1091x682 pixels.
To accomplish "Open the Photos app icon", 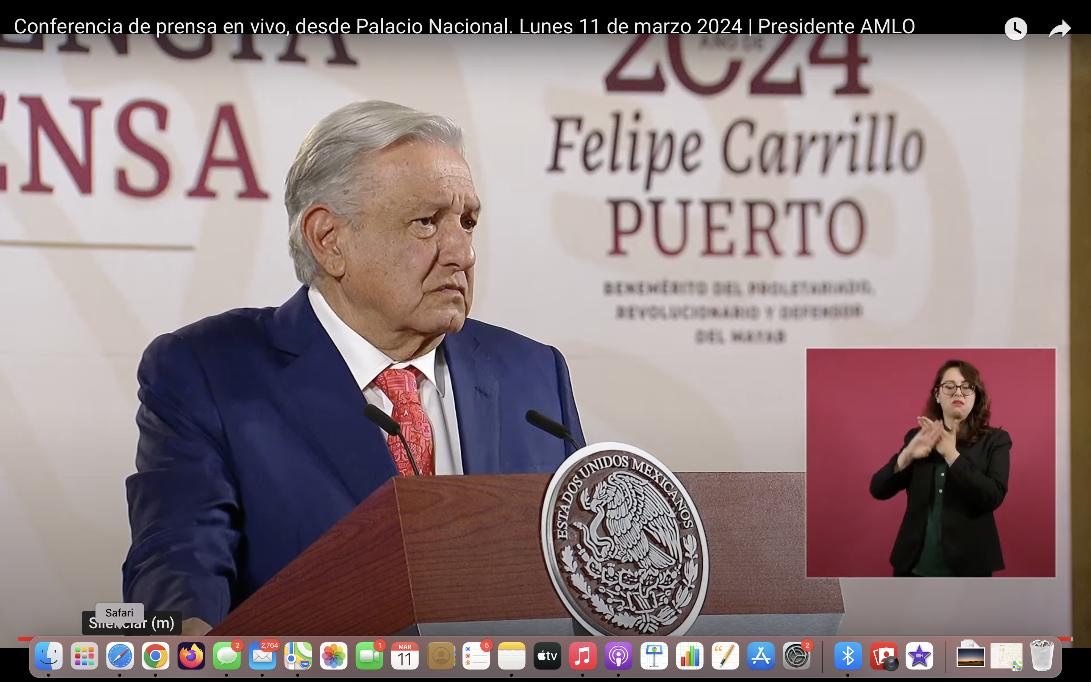I will 334,656.
